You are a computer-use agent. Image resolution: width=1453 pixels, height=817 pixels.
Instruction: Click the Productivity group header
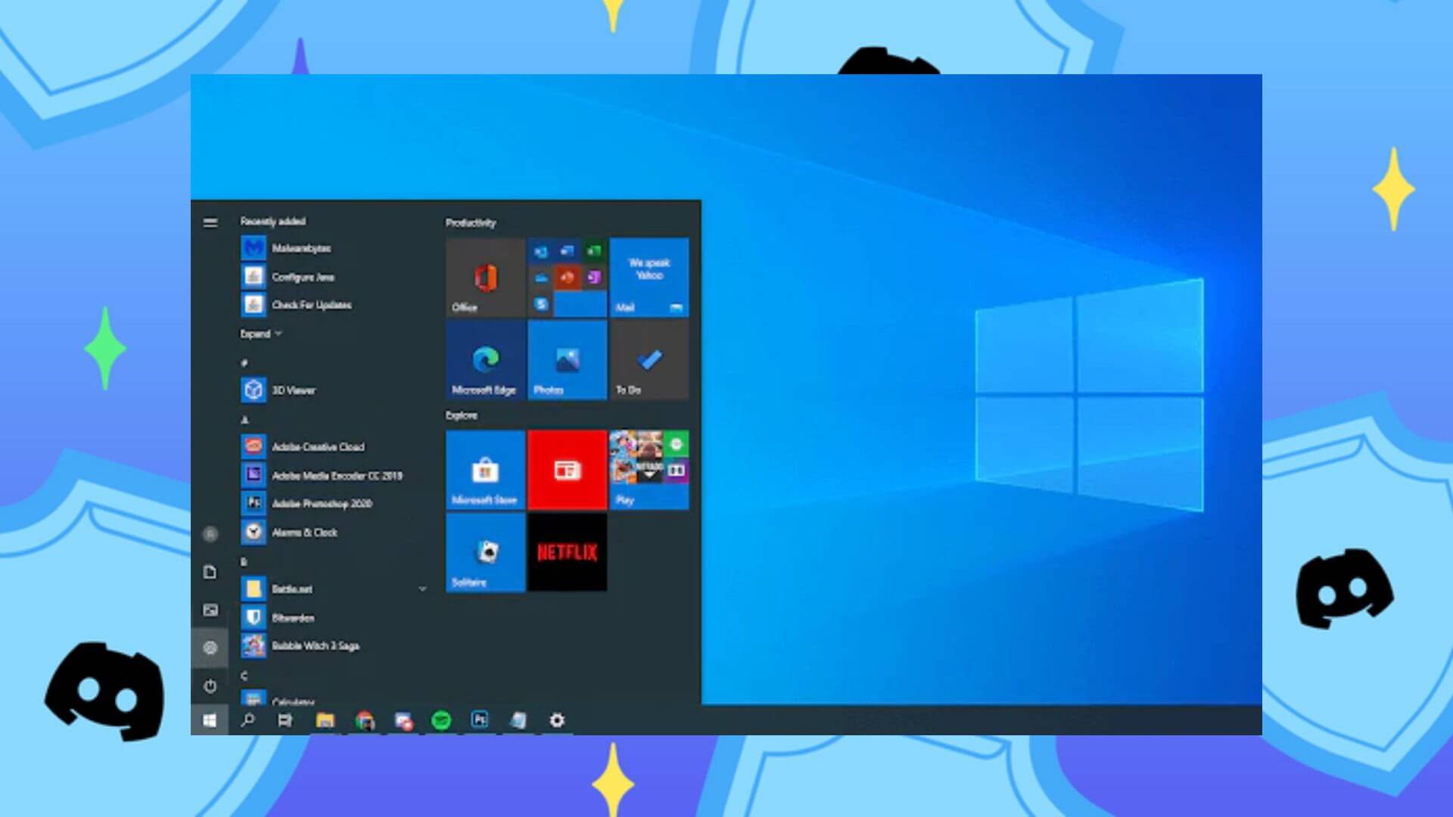(471, 223)
